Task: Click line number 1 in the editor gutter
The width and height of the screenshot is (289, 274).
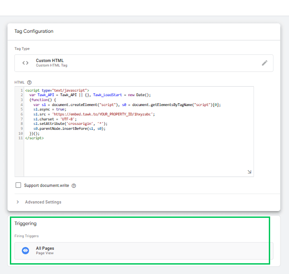Action: coord(22,90)
